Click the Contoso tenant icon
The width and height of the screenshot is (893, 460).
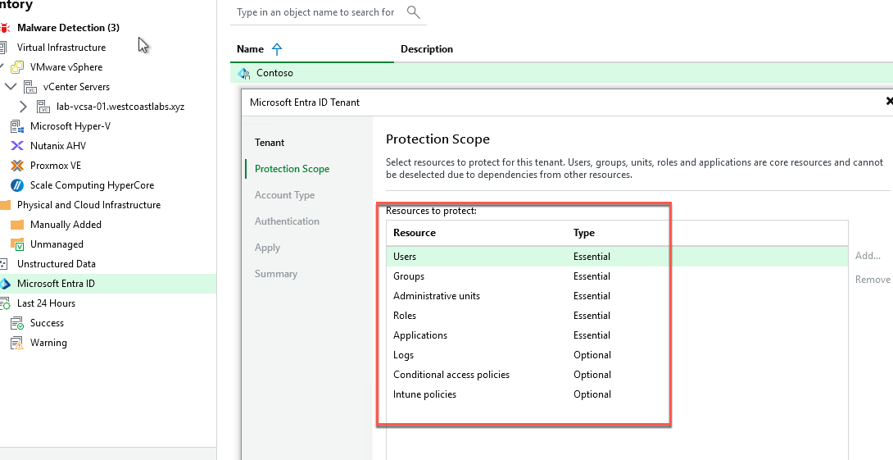pyautogui.click(x=243, y=73)
